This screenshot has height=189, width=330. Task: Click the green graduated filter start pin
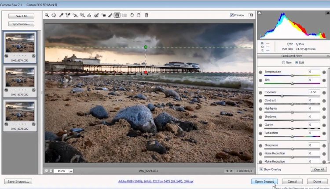[146, 47]
